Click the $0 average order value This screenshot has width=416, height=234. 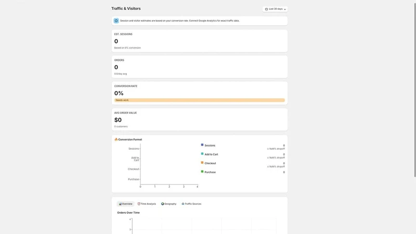coord(118,120)
